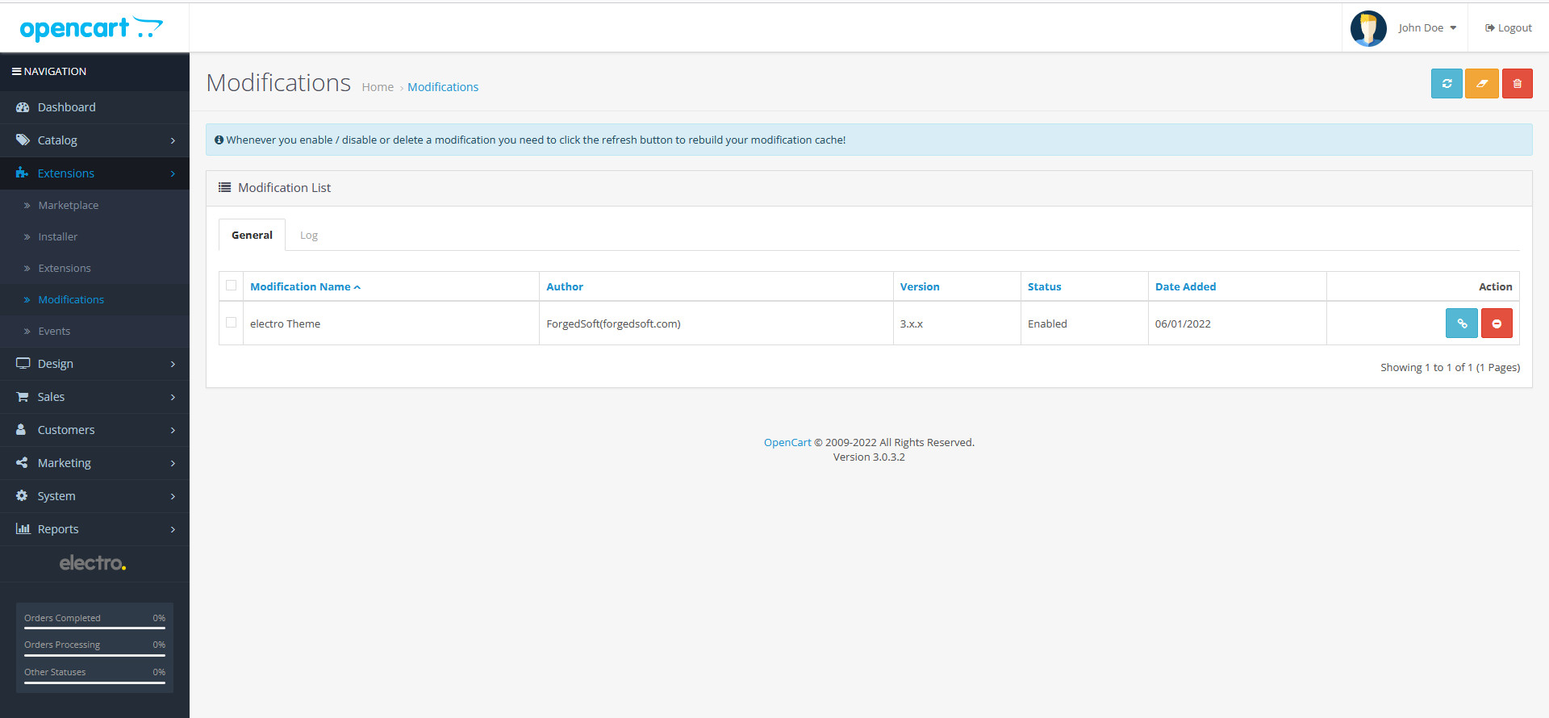This screenshot has width=1549, height=718.
Task: Expand the Reports menu chevron
Action: 173,529
